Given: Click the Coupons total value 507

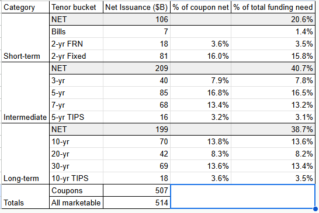Looking at the screenshot, I should [137, 190].
